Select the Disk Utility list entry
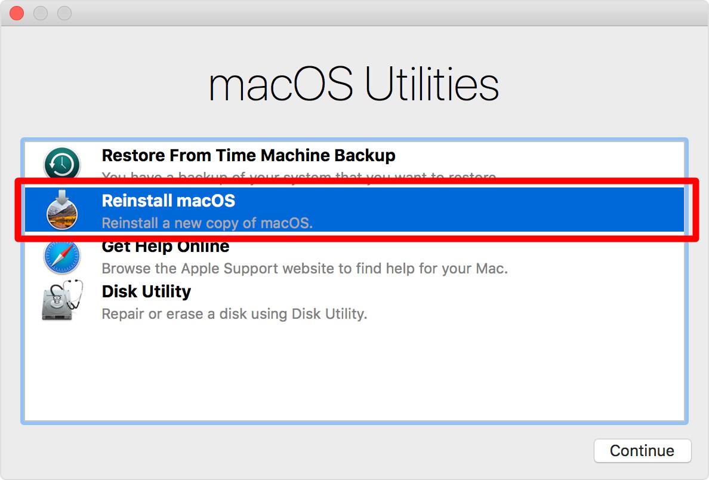Image resolution: width=709 pixels, height=480 pixels. [x=146, y=292]
